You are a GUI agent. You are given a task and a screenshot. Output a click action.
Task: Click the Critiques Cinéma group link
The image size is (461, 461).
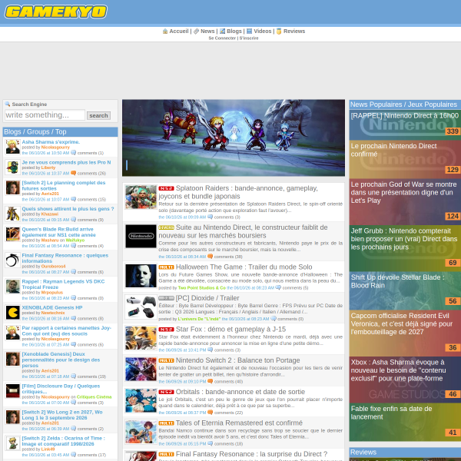(x=94, y=397)
